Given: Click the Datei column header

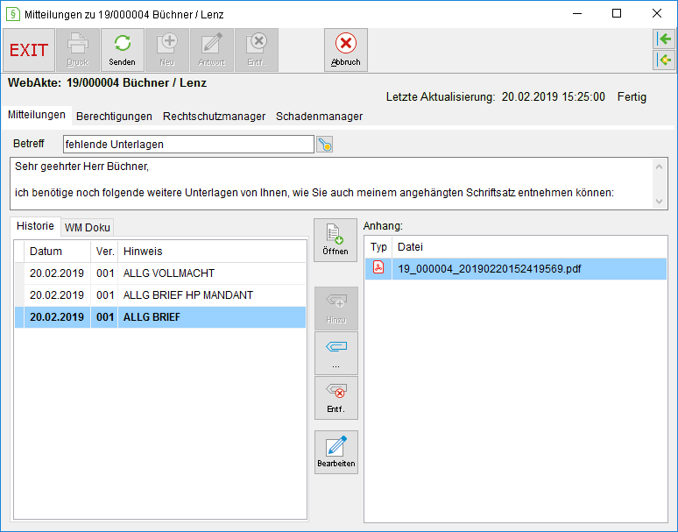Looking at the screenshot, I should point(530,247).
